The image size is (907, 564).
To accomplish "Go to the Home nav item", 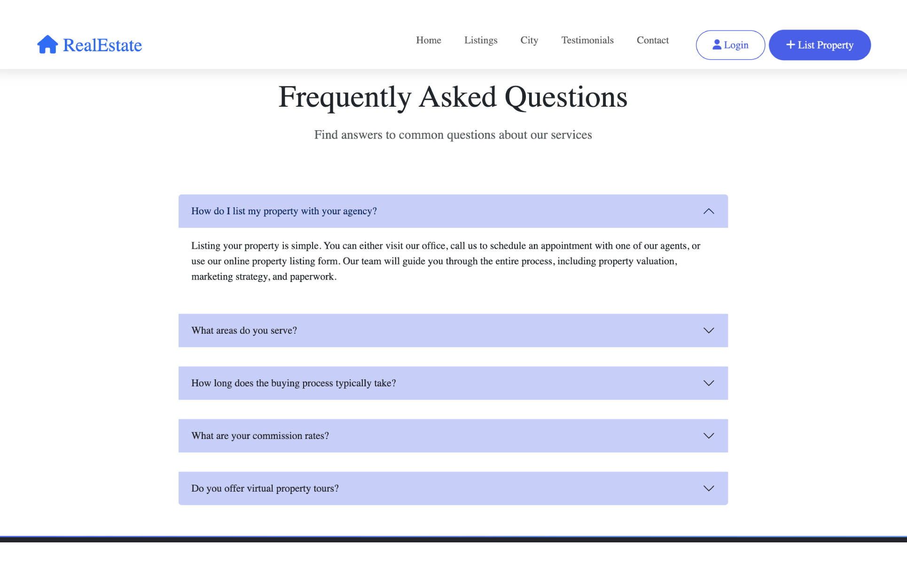I will tap(428, 40).
